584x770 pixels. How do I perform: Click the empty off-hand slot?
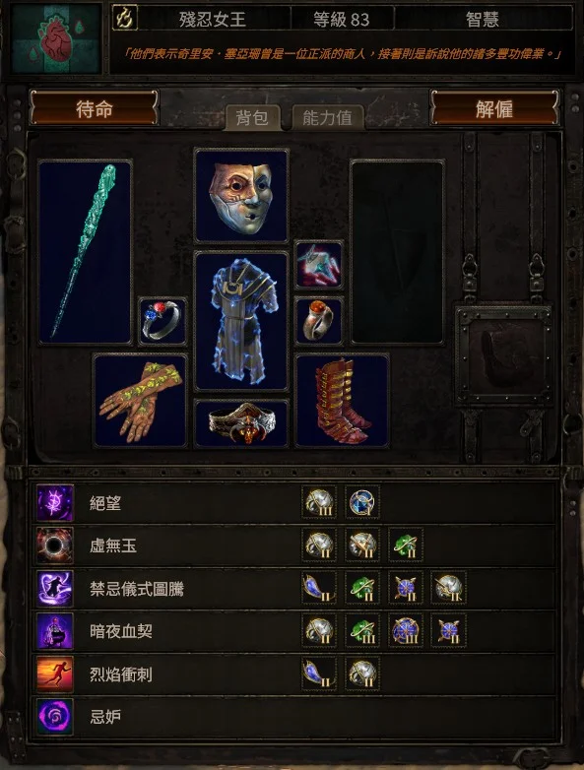397,252
